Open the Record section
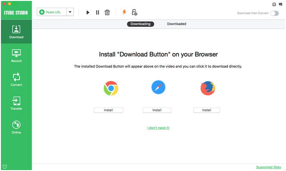286x171 pixels. 16,56
